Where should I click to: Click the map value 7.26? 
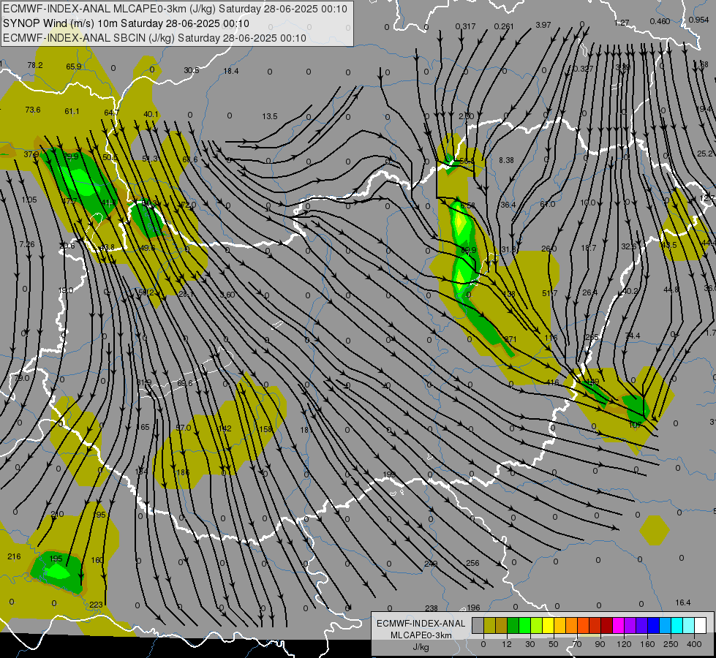point(27,244)
